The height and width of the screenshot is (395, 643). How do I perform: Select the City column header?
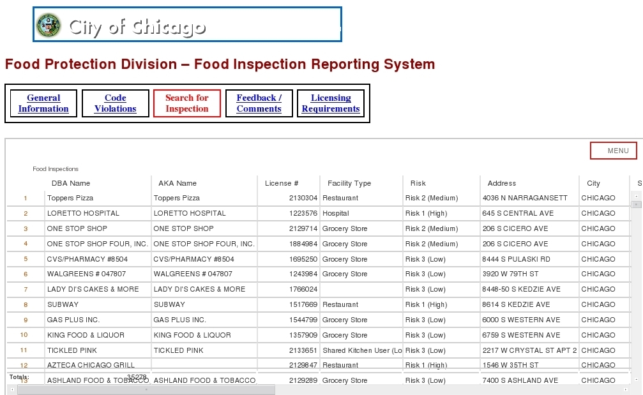point(593,183)
